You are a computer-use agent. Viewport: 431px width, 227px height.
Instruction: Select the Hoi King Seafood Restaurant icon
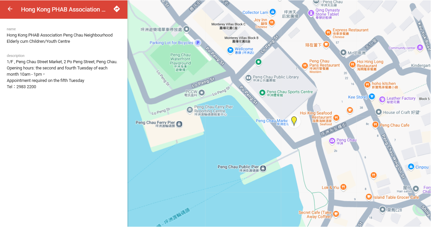(336, 117)
